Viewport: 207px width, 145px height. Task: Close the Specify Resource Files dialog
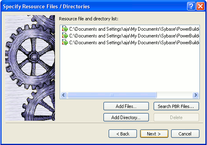click(x=200, y=6)
